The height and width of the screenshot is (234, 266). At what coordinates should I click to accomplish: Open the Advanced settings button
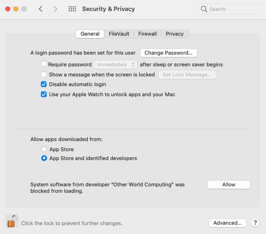point(227,223)
